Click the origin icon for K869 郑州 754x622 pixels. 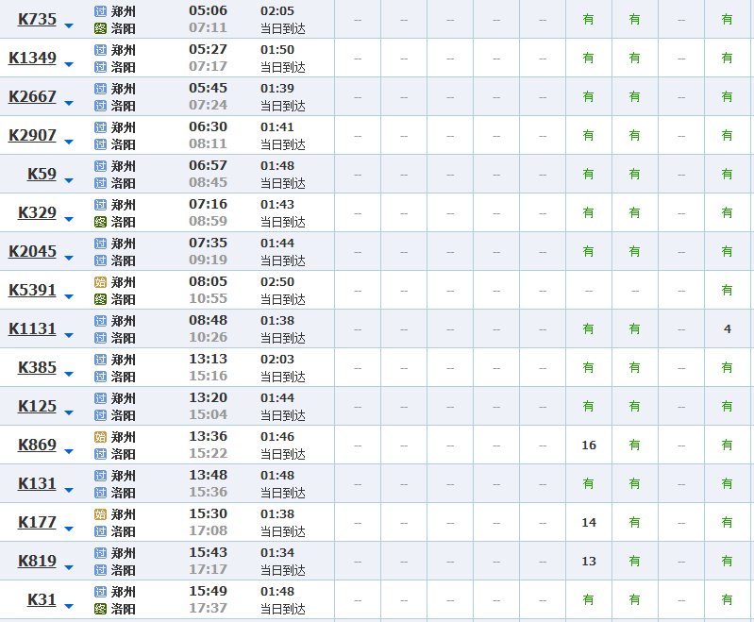(101, 437)
